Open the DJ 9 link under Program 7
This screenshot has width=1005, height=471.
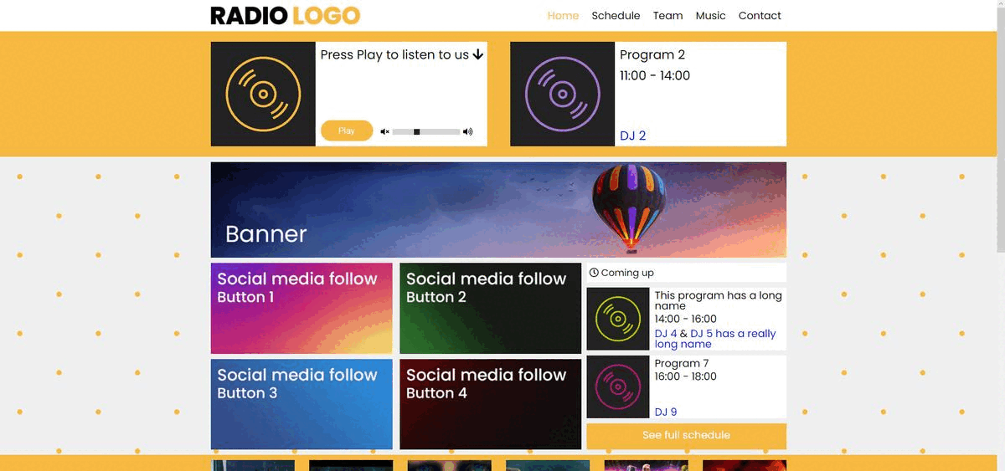(x=666, y=412)
